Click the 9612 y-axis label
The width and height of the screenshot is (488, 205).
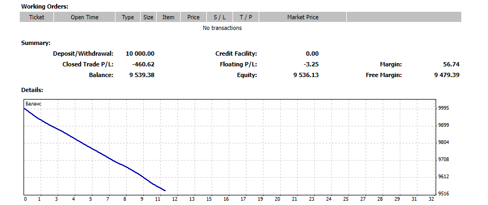coord(444,177)
